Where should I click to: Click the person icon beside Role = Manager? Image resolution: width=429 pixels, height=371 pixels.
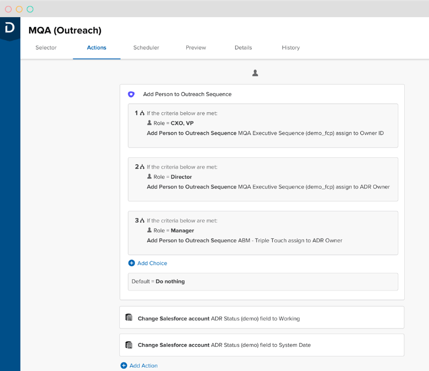click(149, 230)
